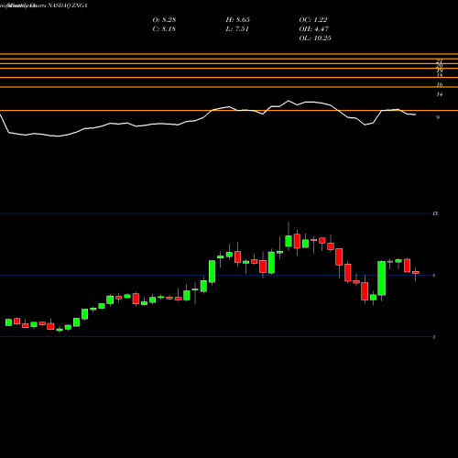The width and height of the screenshot is (458, 458).
Task: Click the OH: 4.47 value
Action: pyautogui.click(x=314, y=29)
